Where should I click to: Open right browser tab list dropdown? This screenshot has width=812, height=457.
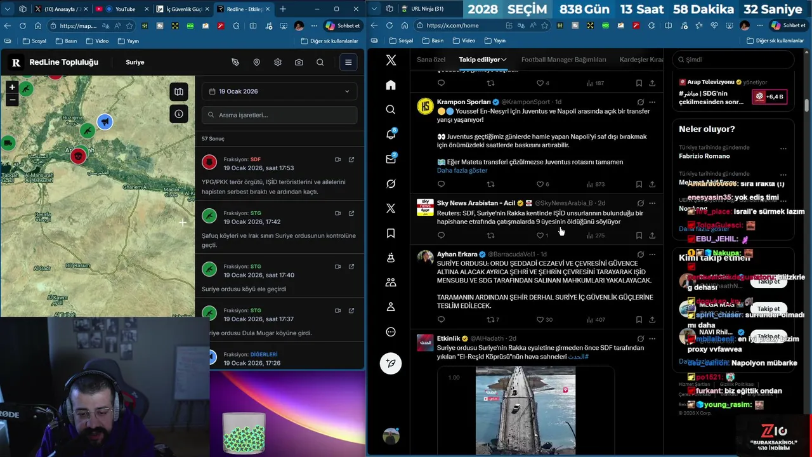(x=374, y=9)
